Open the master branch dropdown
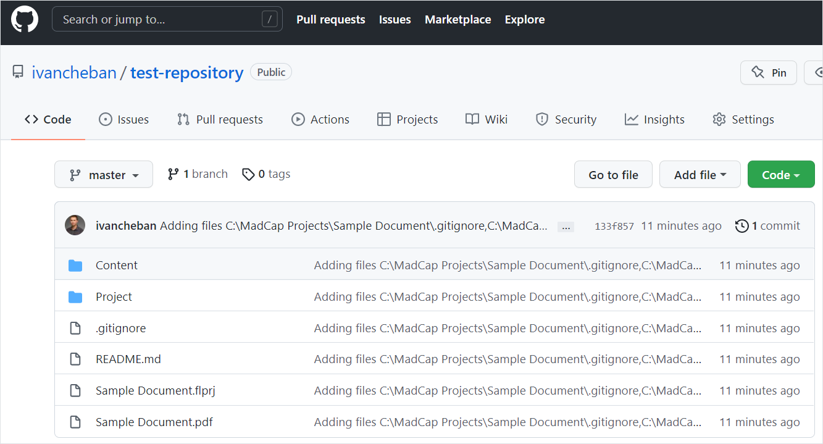The width and height of the screenshot is (823, 444). point(103,174)
